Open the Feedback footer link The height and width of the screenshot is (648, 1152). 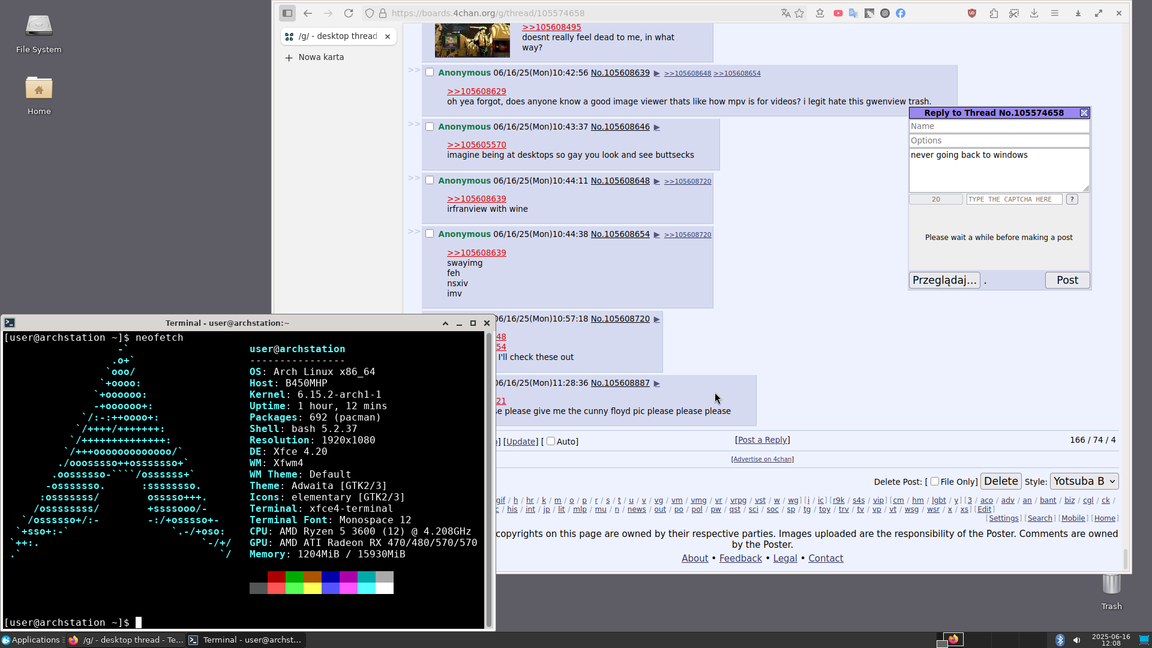(x=740, y=558)
